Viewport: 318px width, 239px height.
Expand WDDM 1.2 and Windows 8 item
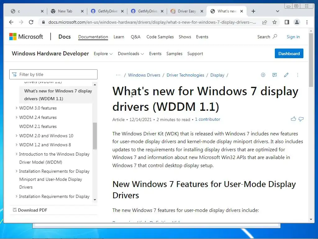tap(16, 145)
